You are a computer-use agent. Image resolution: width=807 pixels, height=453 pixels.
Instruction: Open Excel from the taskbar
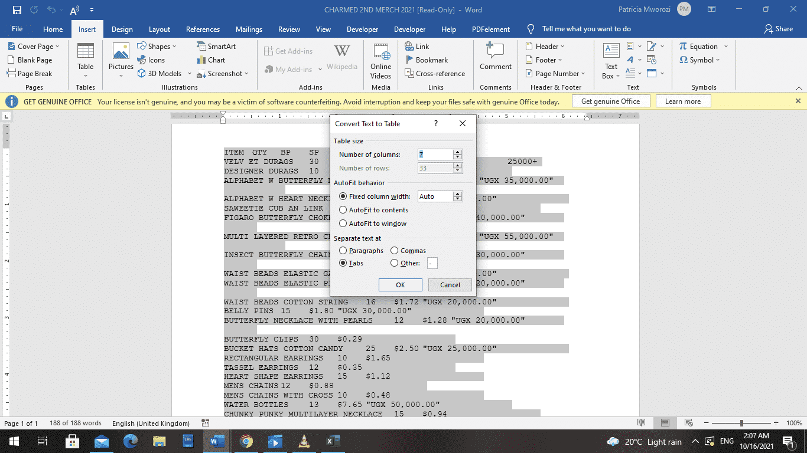click(x=333, y=441)
